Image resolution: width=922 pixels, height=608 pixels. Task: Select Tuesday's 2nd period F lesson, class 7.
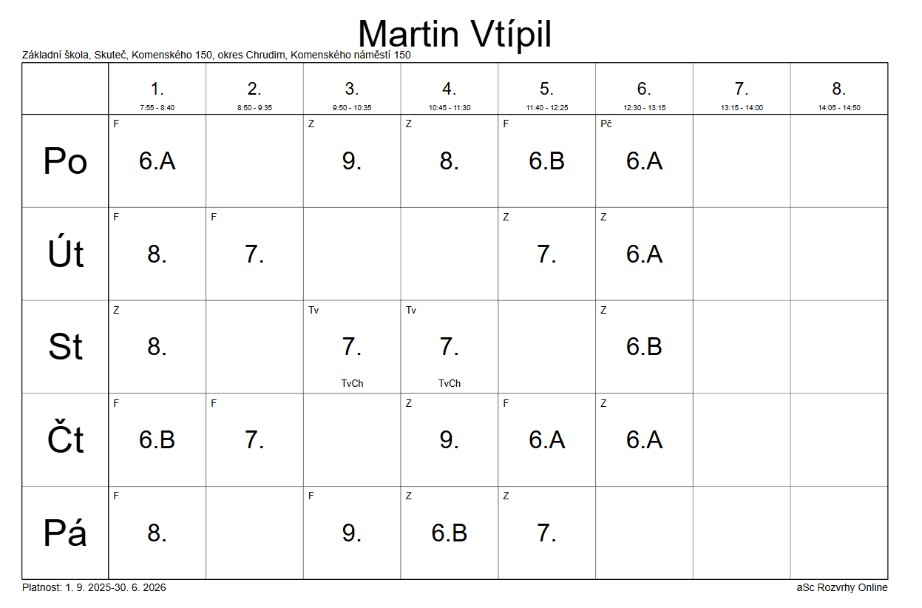tap(254, 254)
